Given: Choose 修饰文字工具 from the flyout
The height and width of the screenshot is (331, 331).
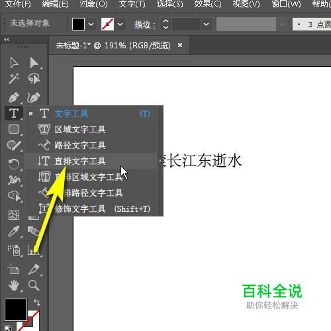Looking at the screenshot, I should 91,209.
